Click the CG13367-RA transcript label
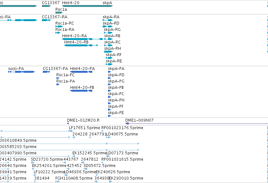Image resolution: width=268 pixels, height=183 pixels. click(55, 17)
